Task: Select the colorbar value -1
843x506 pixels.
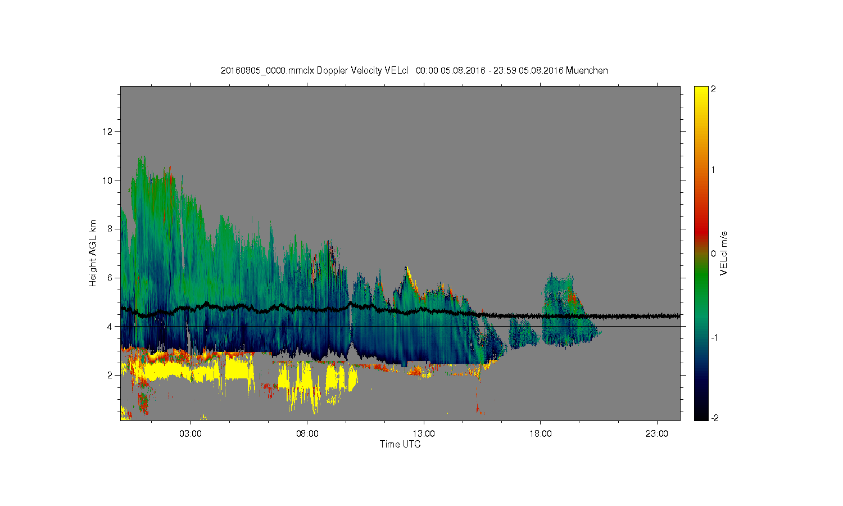Action: [713, 337]
